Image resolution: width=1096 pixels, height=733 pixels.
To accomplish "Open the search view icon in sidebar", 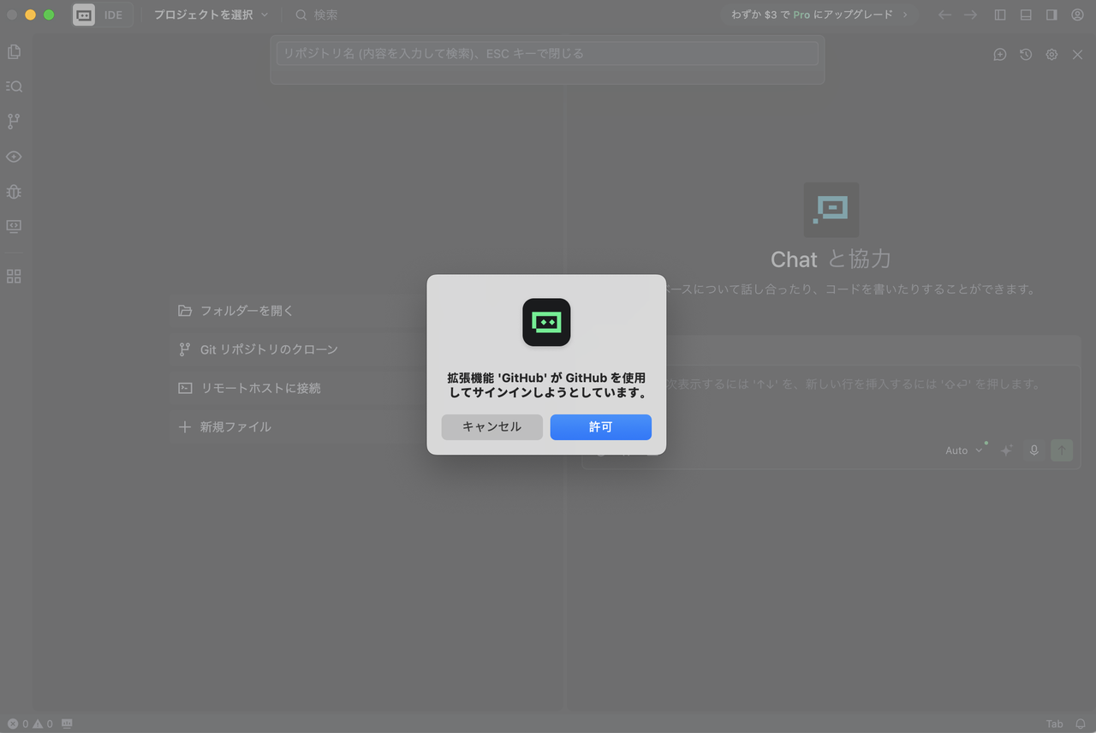I will 14,86.
